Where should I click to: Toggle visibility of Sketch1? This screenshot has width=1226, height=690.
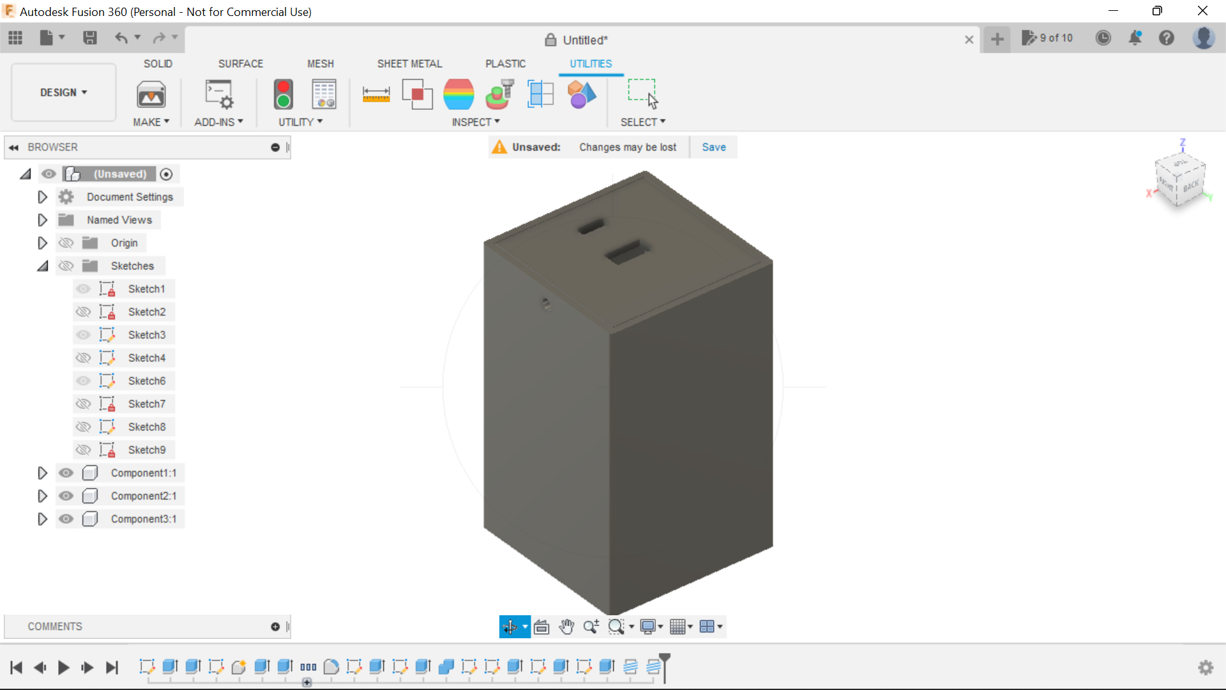[83, 289]
